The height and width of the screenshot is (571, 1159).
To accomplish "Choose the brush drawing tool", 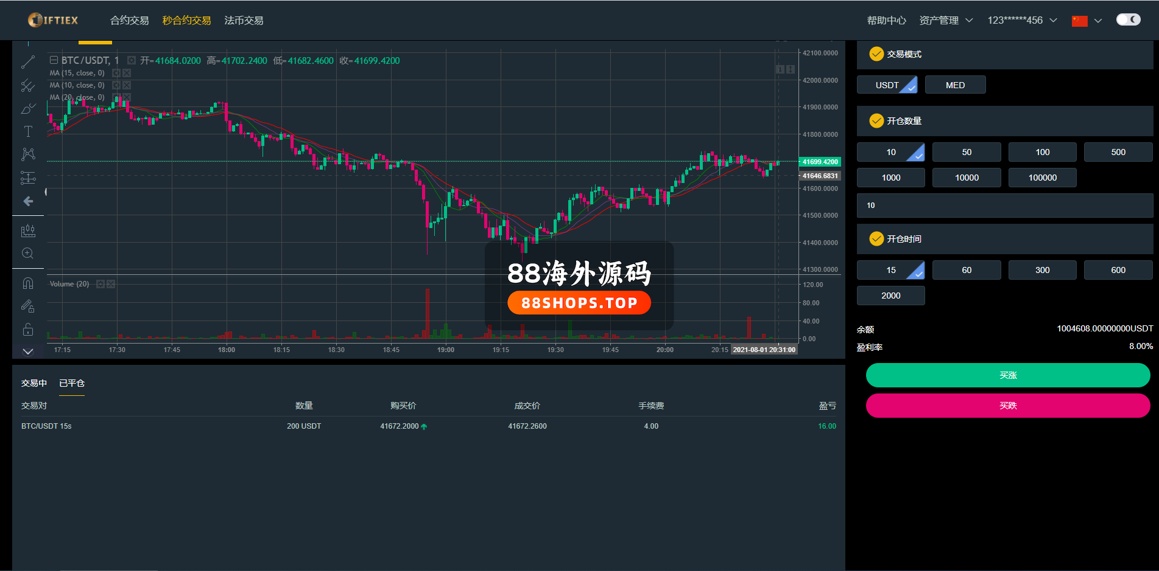I will [28, 109].
